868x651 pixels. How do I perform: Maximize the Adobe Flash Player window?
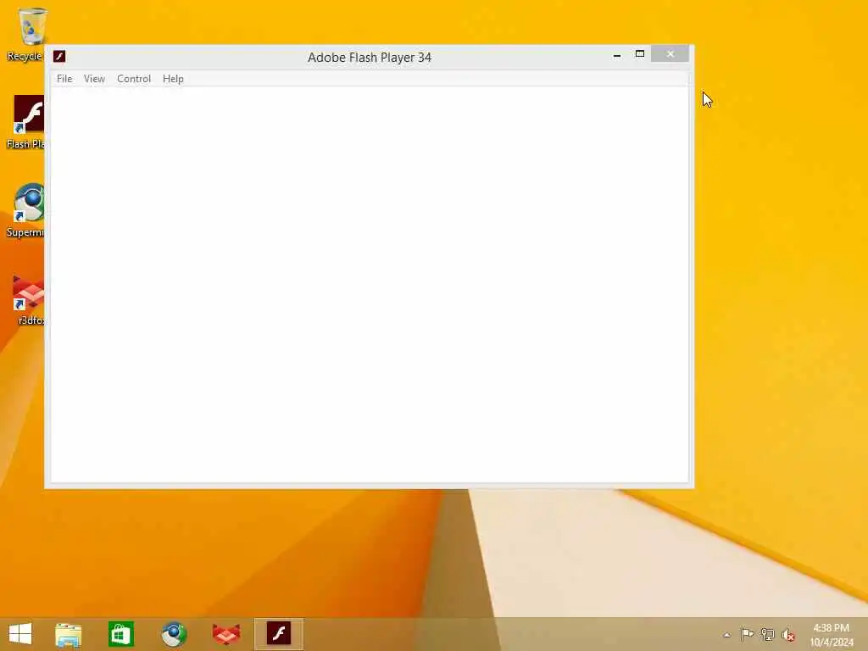(640, 54)
